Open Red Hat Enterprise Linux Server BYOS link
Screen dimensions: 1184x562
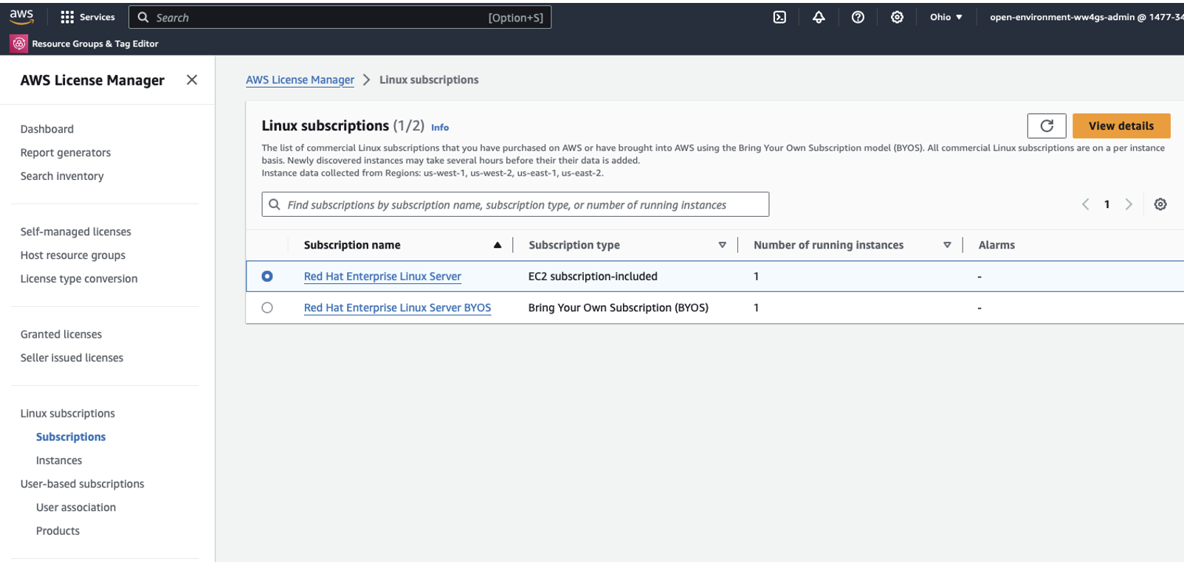[397, 308]
